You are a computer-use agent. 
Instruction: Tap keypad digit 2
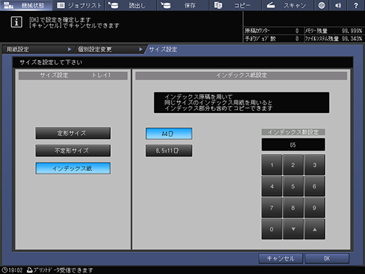[x=293, y=165]
